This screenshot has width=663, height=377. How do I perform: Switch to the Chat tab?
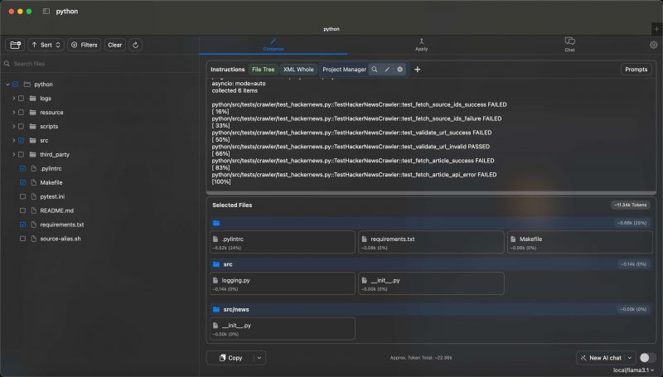(x=569, y=45)
